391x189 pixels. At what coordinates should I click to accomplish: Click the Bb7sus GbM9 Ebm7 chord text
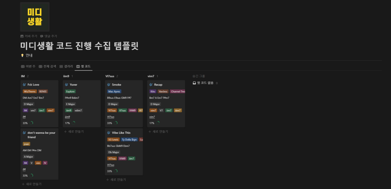click(118, 146)
